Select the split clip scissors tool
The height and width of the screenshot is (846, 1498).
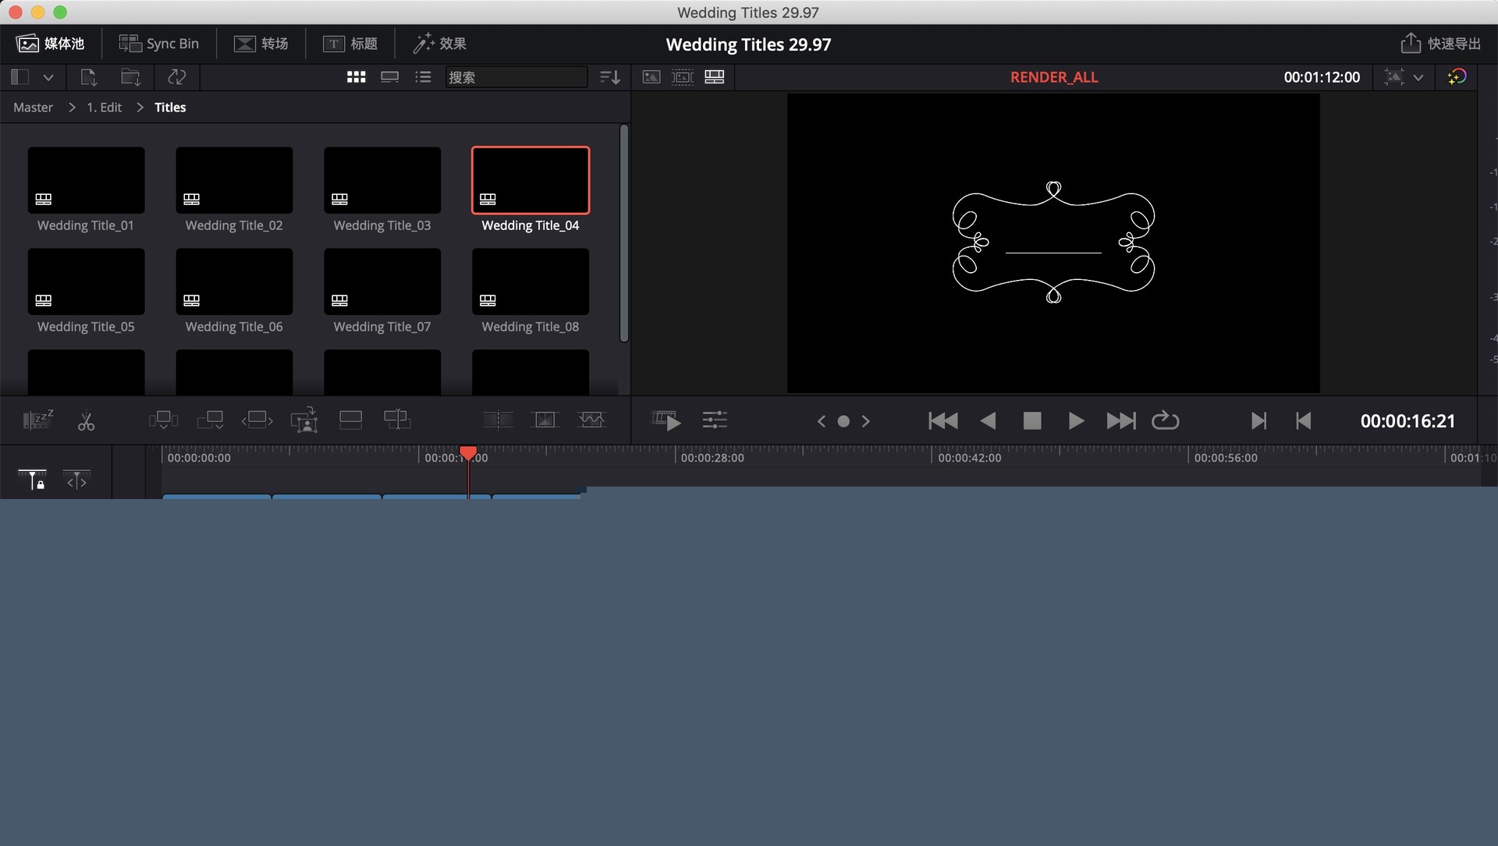[x=86, y=421]
